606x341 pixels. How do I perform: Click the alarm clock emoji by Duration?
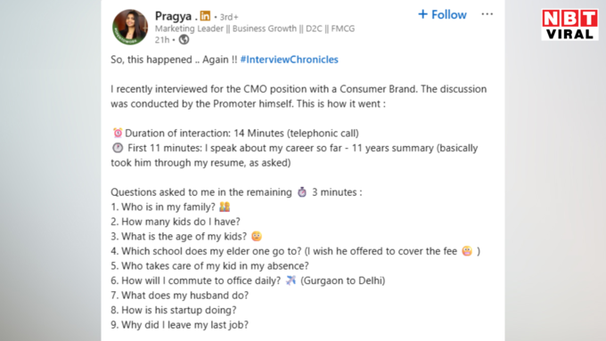coord(118,133)
